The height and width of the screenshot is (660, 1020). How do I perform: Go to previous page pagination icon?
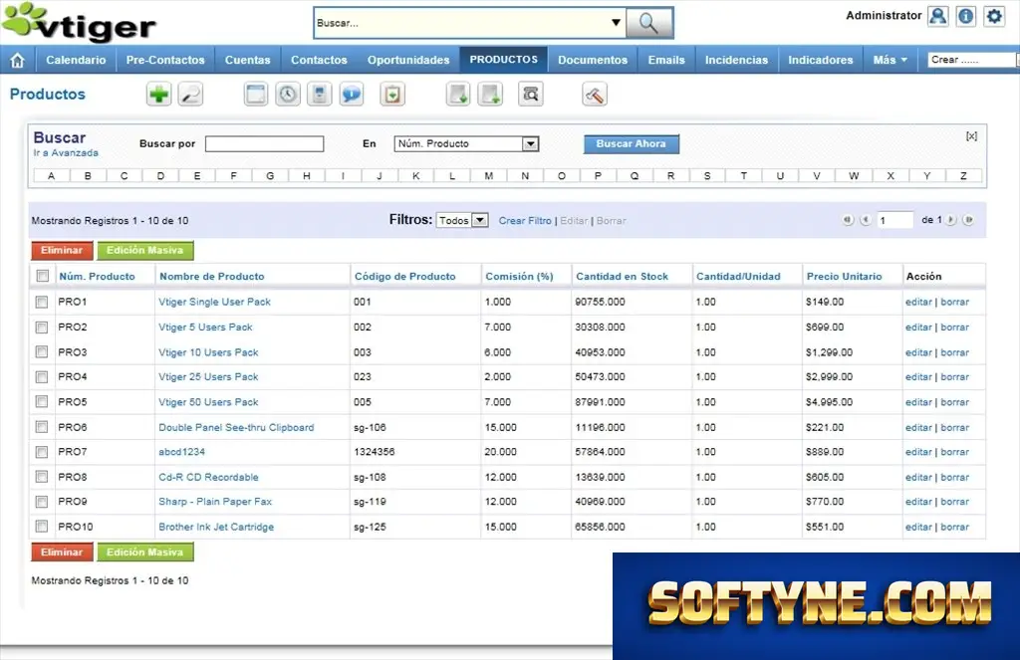866,220
